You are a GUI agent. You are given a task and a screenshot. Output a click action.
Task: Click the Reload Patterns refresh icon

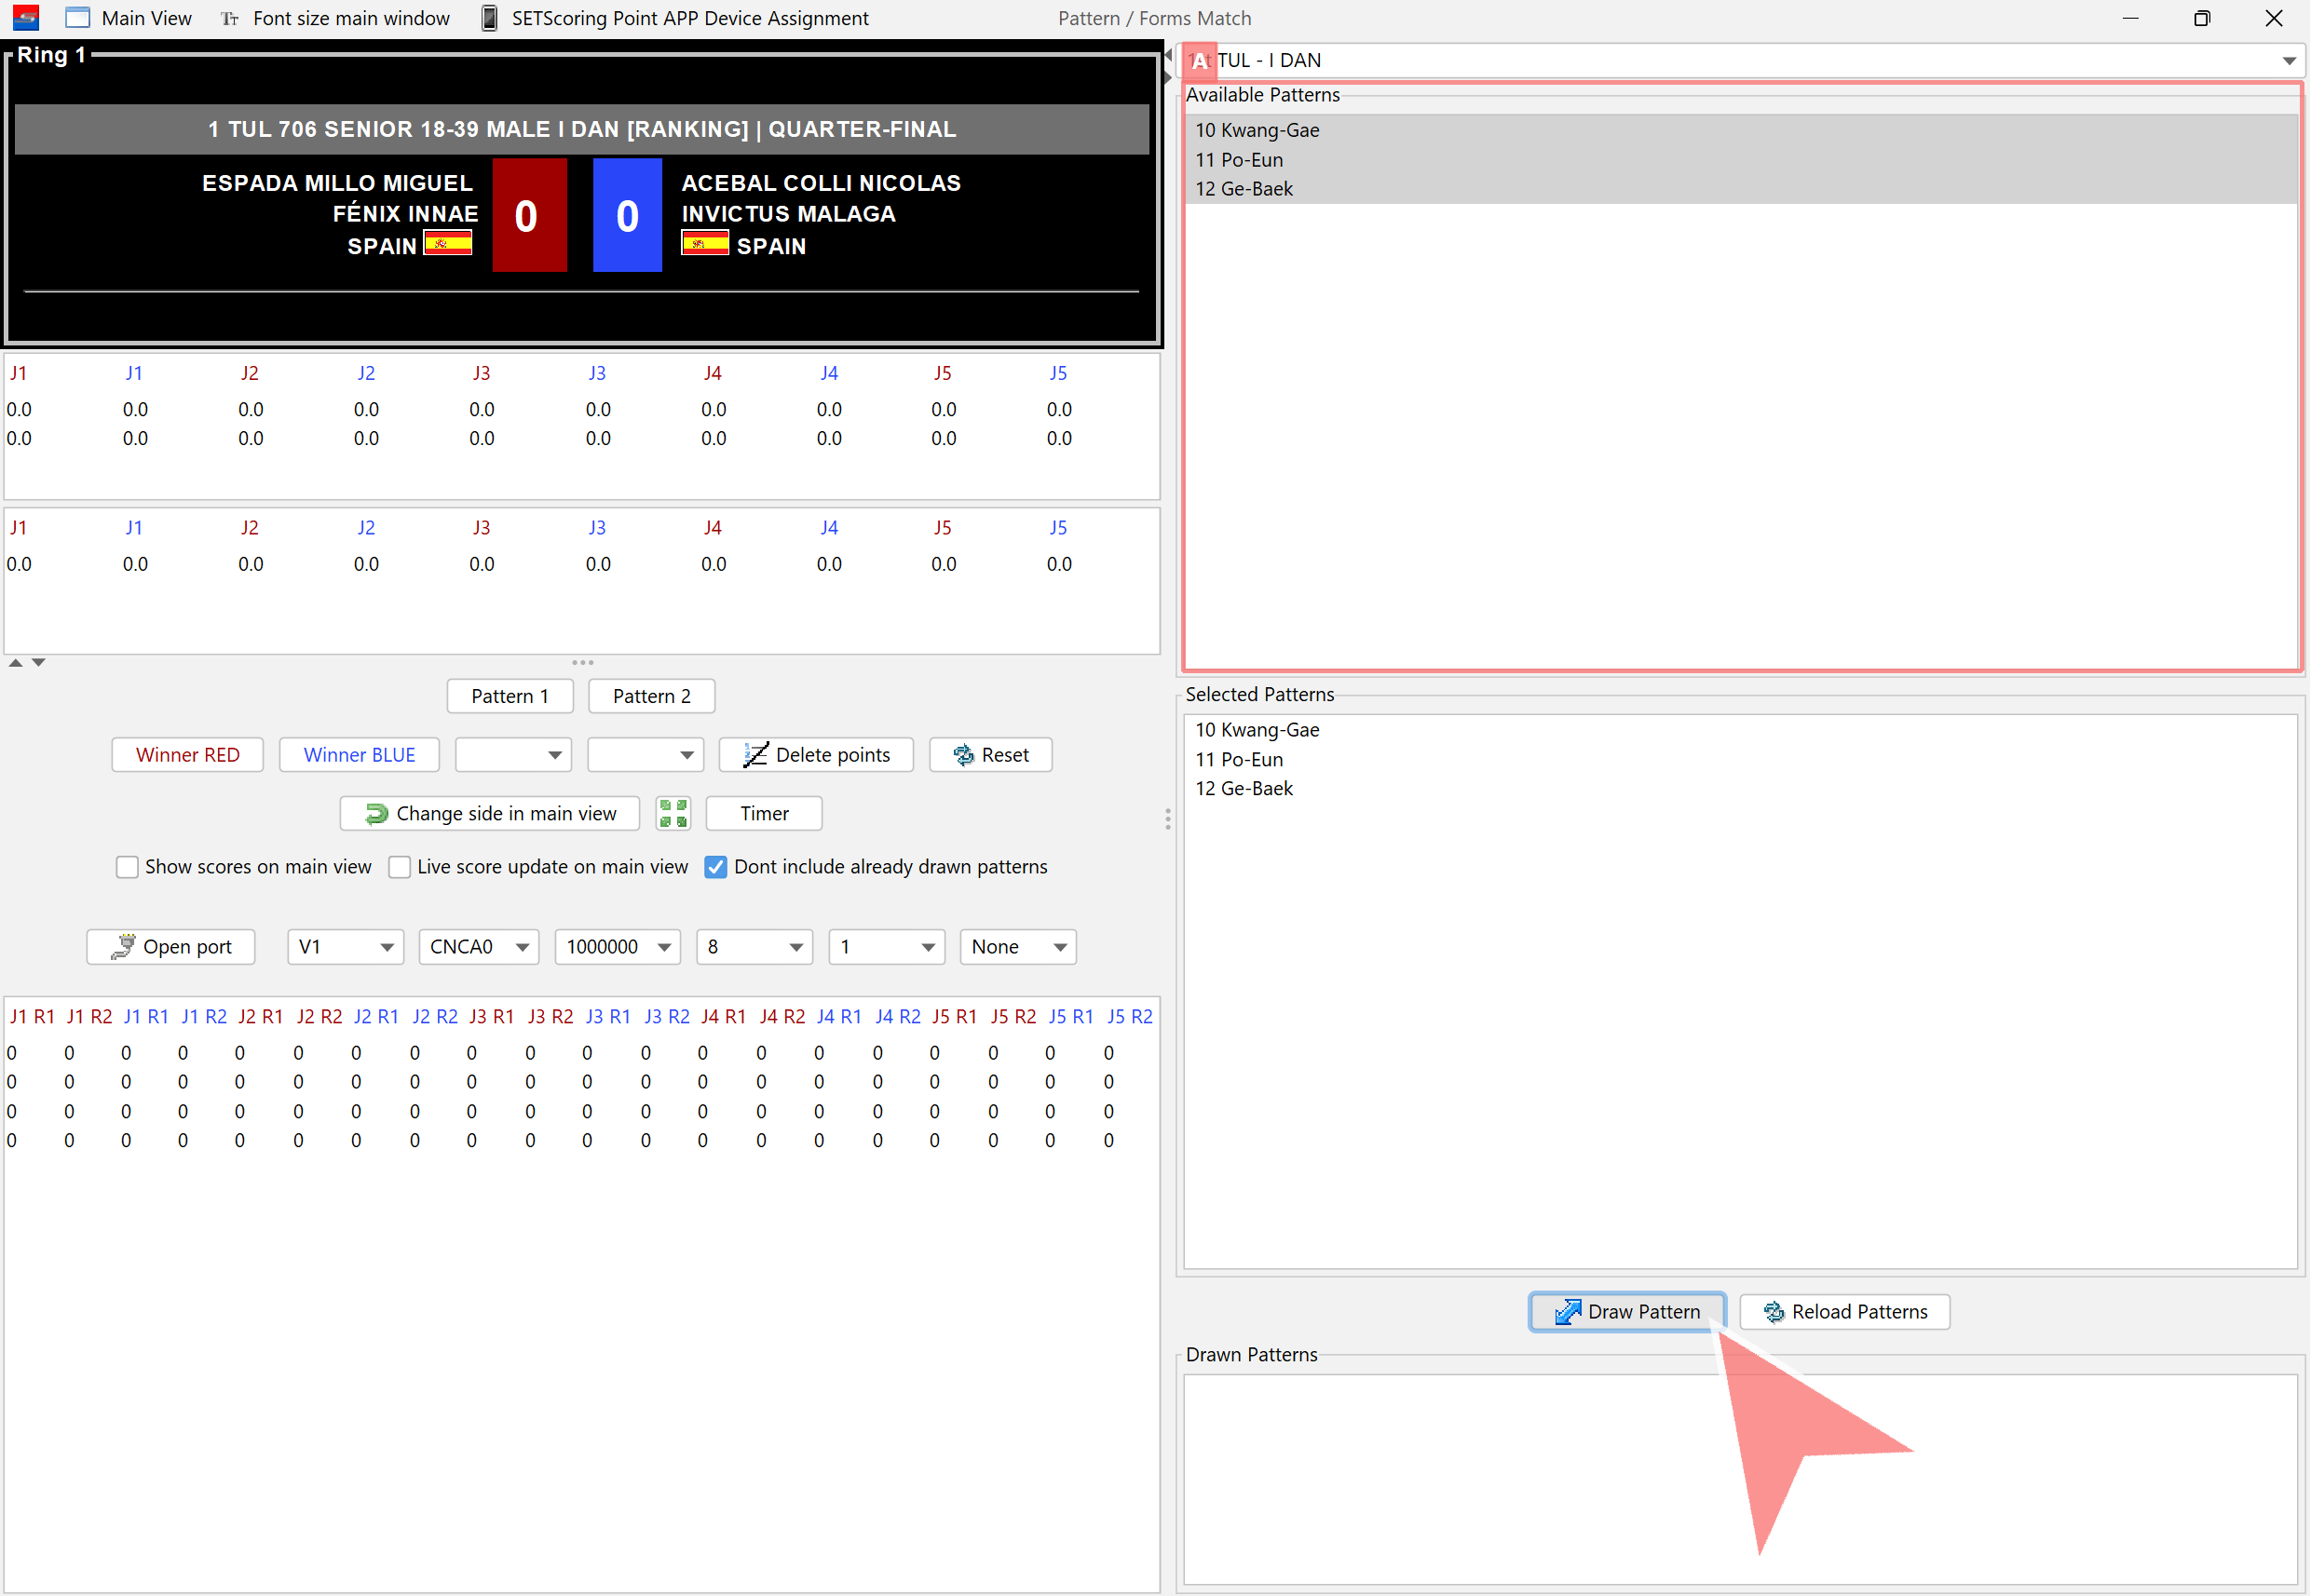[1774, 1311]
